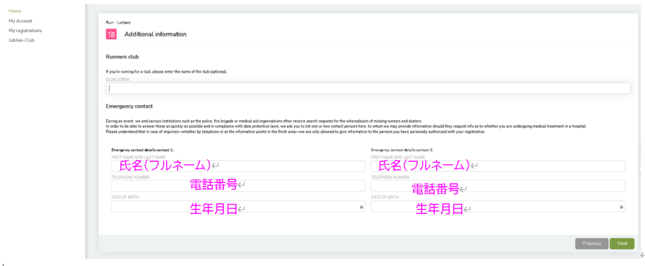The width and height of the screenshot is (645, 266).
Task: Select My registrations in the sidebar
Action: (25, 30)
